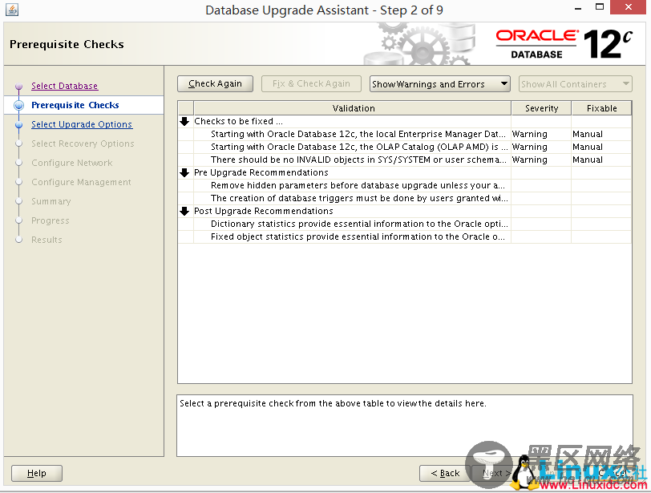Minimize the Database Upgrade Assistant window
Image resolution: width=651 pixels, height=493 pixels.
tap(578, 8)
